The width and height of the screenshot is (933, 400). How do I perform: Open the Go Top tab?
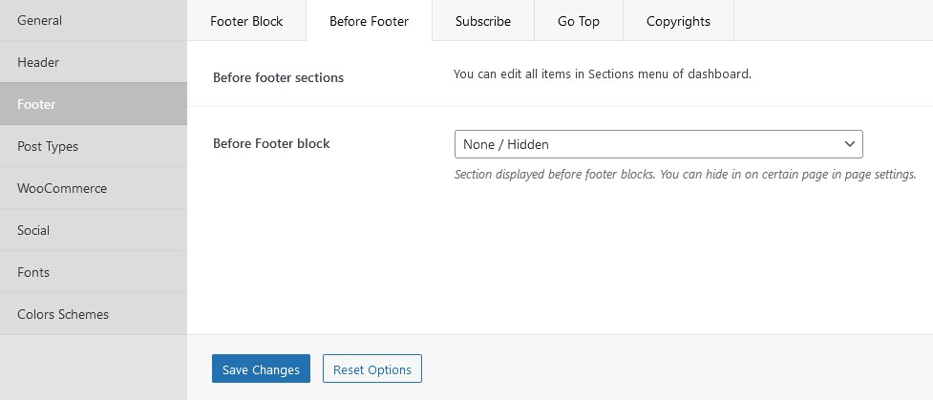pos(579,21)
